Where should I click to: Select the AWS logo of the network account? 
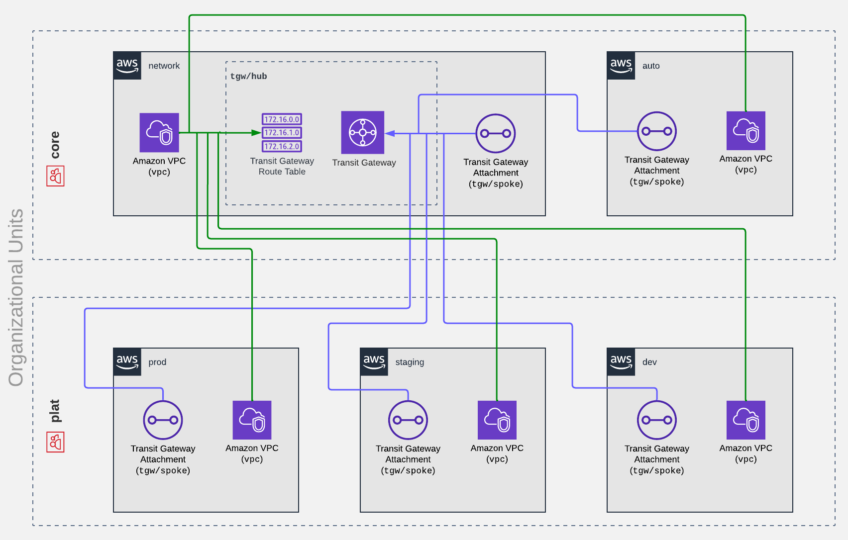pos(127,66)
